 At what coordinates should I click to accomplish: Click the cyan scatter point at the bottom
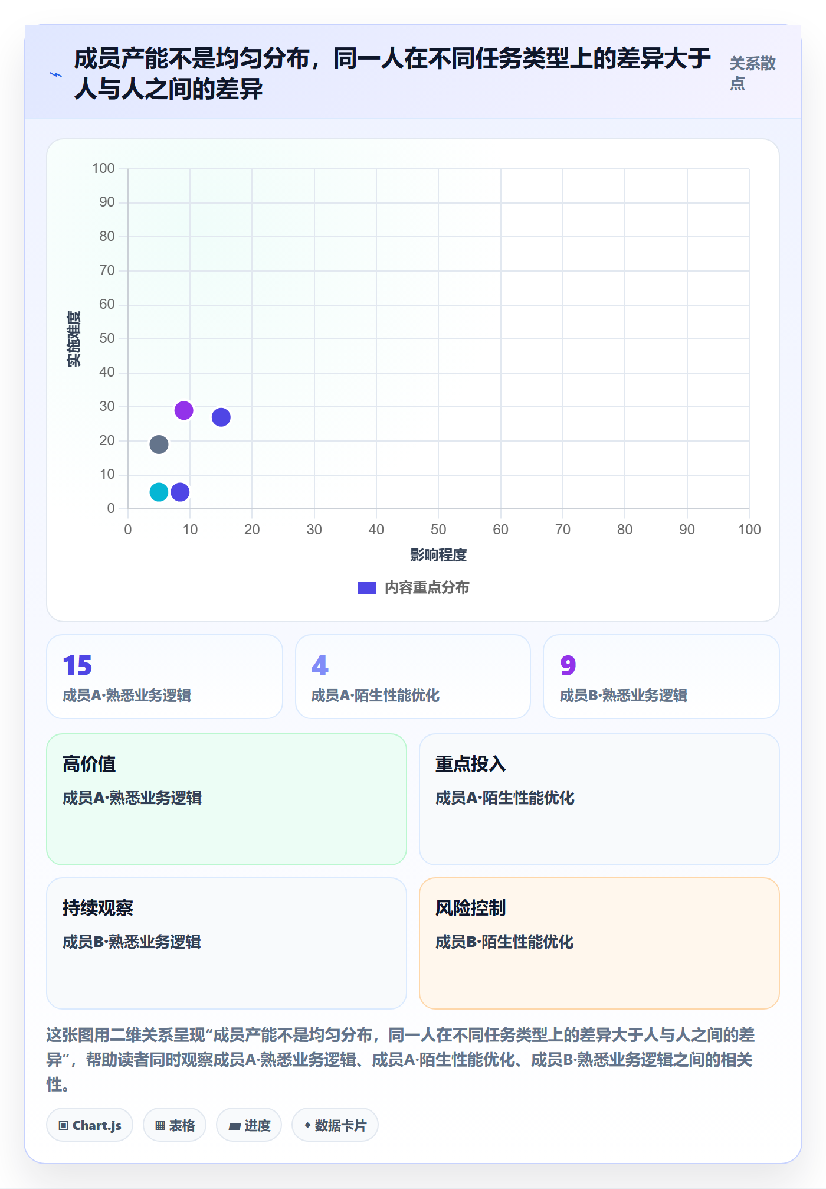159,492
